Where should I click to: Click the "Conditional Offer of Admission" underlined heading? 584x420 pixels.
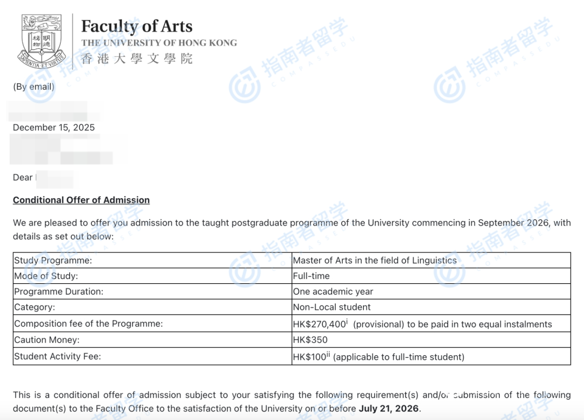coord(81,200)
